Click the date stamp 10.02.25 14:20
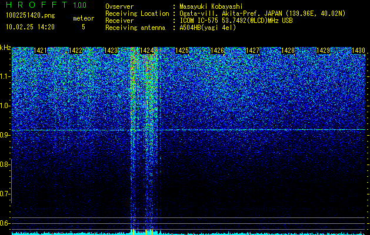The width and height of the screenshot is (370, 235). [x=30, y=27]
